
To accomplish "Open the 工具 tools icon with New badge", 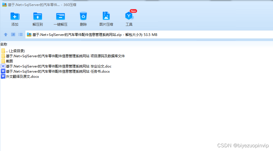I will click(129, 16).
